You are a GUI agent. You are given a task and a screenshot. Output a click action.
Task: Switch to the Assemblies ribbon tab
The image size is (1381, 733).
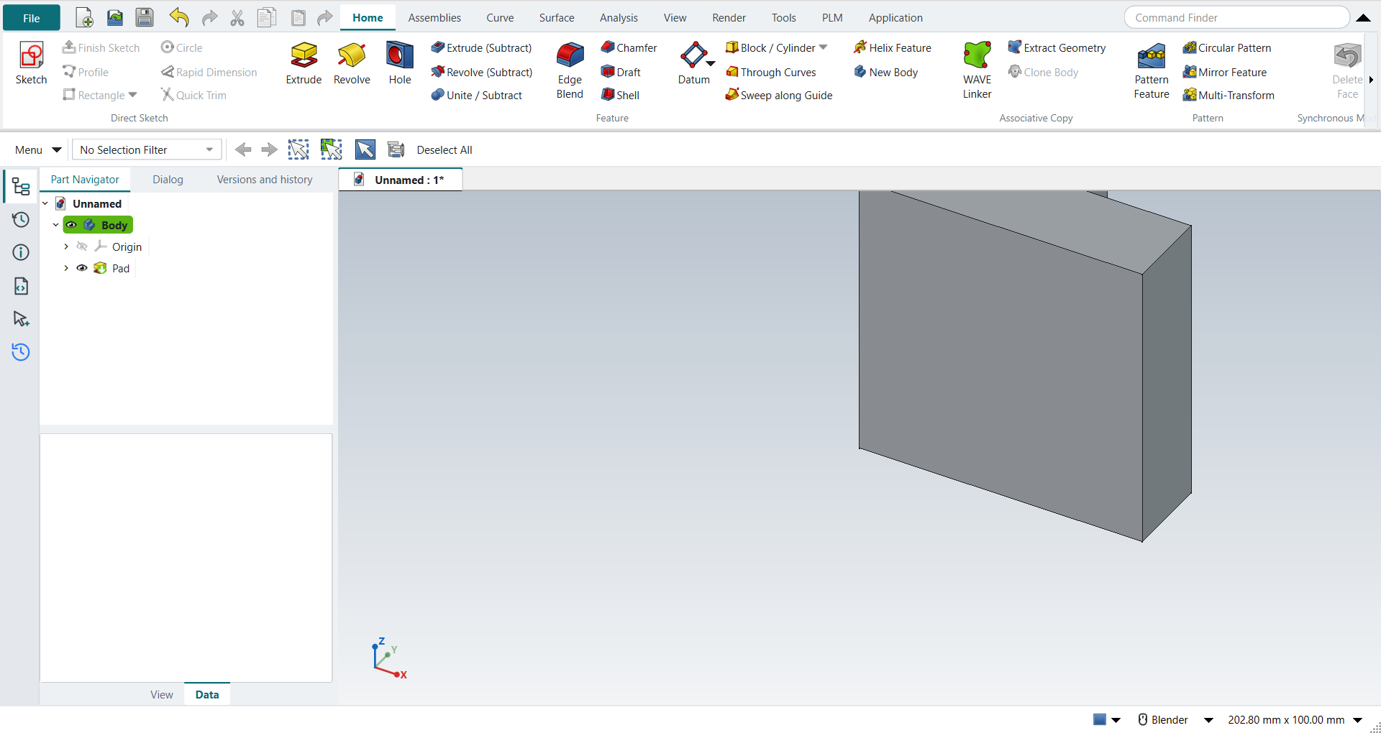click(x=434, y=17)
